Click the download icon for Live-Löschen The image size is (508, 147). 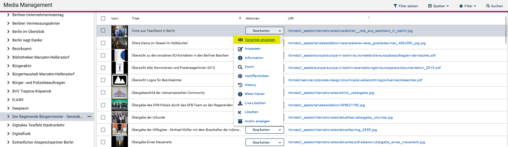(240, 103)
